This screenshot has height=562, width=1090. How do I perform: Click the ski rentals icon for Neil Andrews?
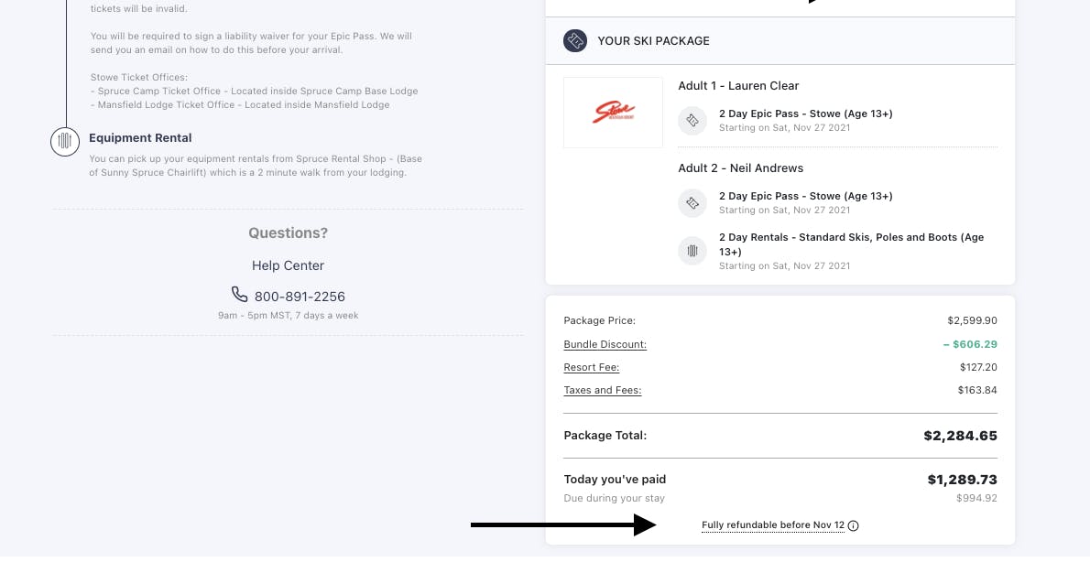[x=692, y=251]
